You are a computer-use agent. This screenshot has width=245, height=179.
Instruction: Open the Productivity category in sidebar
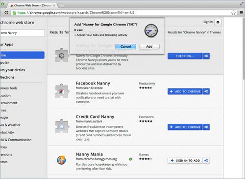click(7, 132)
